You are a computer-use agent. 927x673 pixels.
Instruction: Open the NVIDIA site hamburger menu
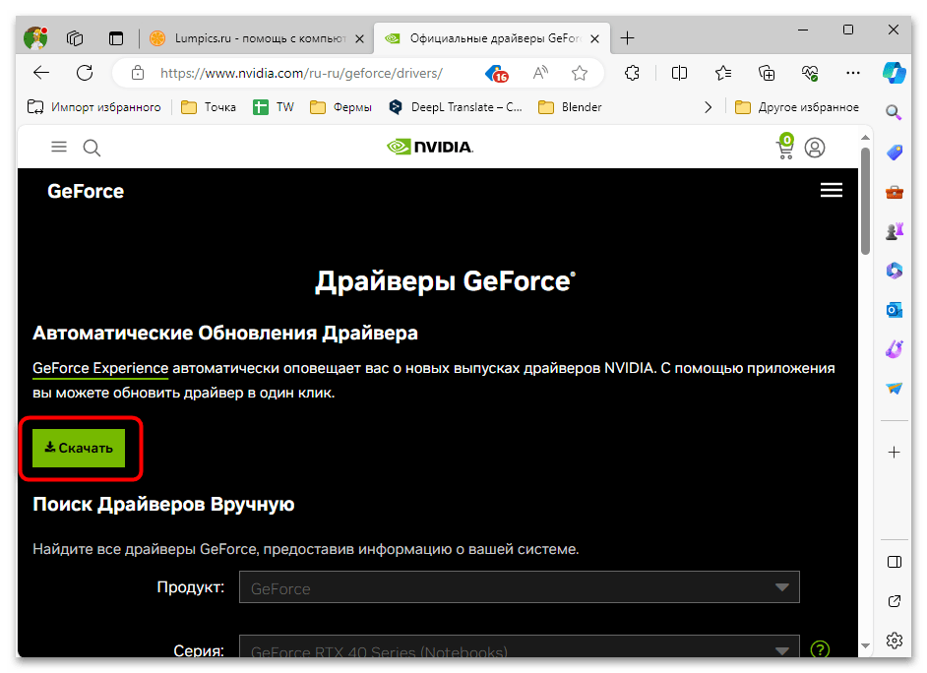click(58, 147)
